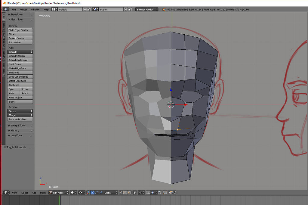Switch to face select mode
The width and height of the screenshot is (308, 205).
tap(129, 193)
